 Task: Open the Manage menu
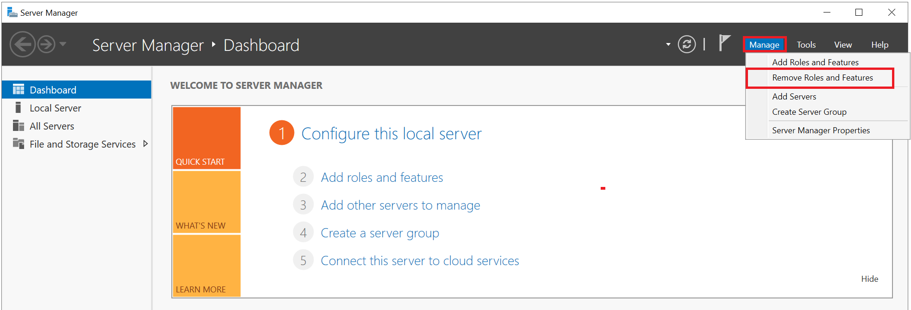click(764, 44)
